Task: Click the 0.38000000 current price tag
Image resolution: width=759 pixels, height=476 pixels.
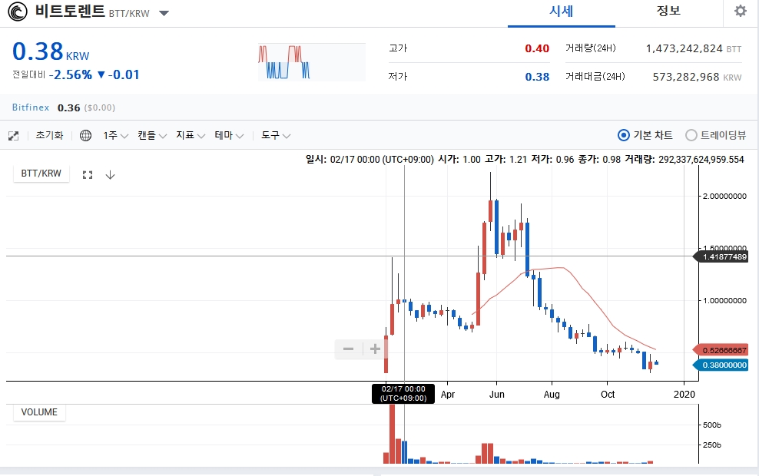Action: [x=721, y=365]
